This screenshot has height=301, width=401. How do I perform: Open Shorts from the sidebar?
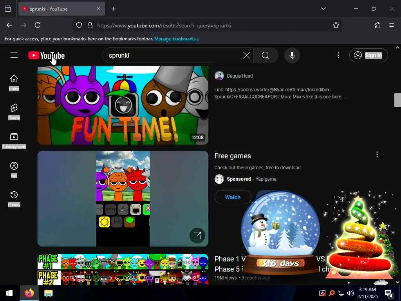click(14, 112)
